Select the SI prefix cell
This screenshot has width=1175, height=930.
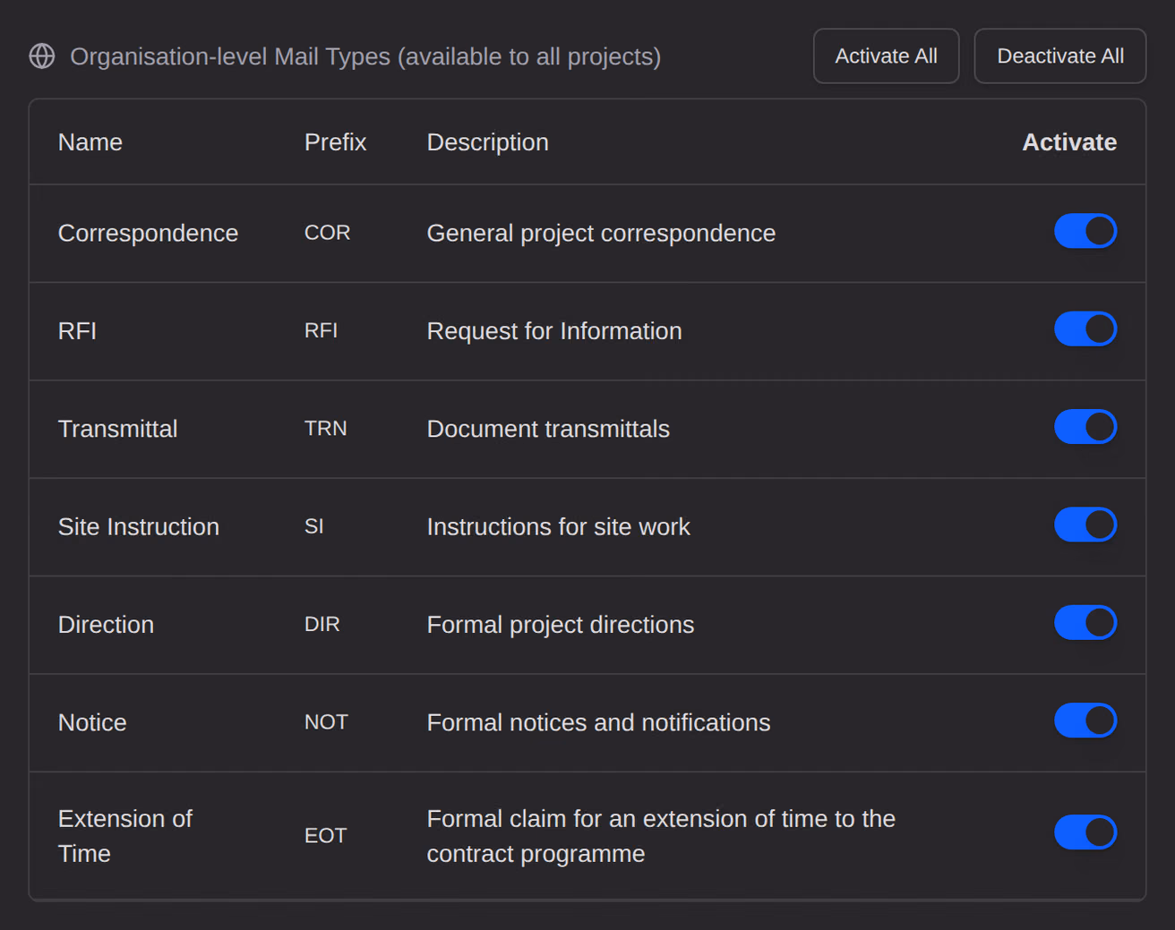[313, 526]
